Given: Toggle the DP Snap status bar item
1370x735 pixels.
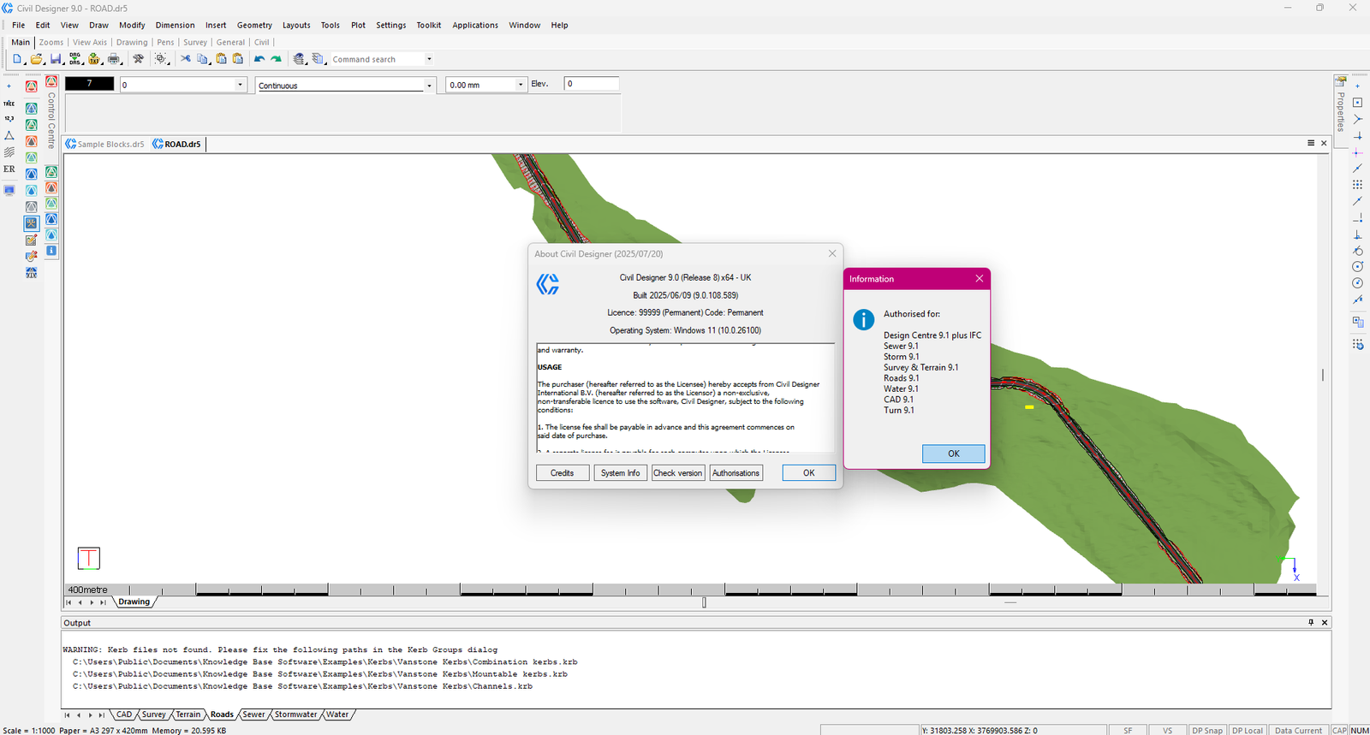Looking at the screenshot, I should pyautogui.click(x=1206, y=730).
